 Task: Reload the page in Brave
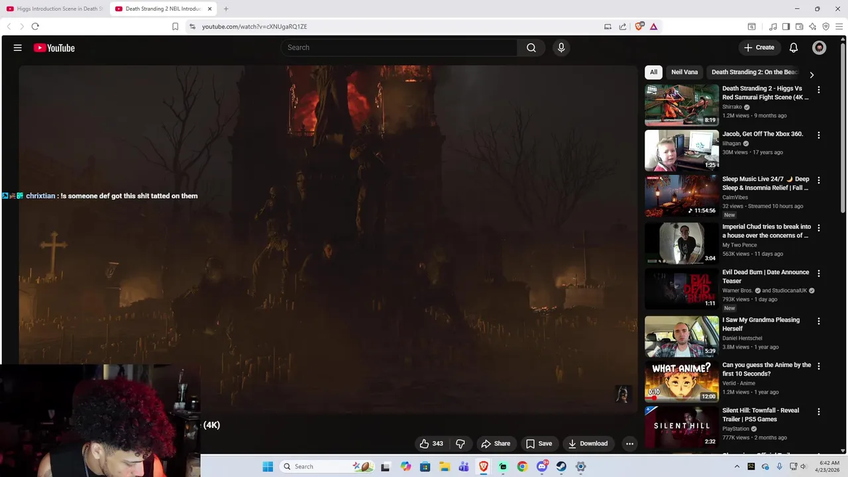(35, 26)
